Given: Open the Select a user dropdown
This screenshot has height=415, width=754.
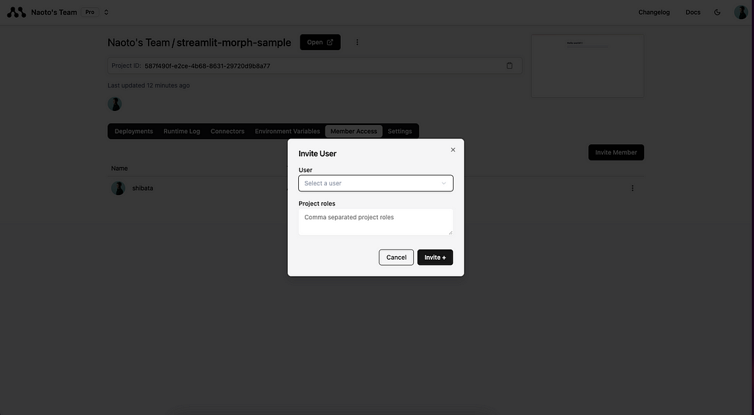Looking at the screenshot, I should (376, 183).
